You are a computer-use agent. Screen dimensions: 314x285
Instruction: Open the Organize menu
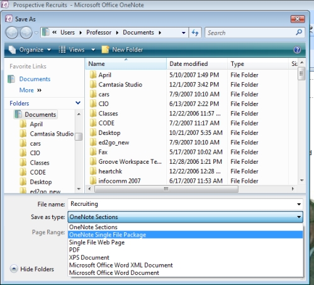30,50
